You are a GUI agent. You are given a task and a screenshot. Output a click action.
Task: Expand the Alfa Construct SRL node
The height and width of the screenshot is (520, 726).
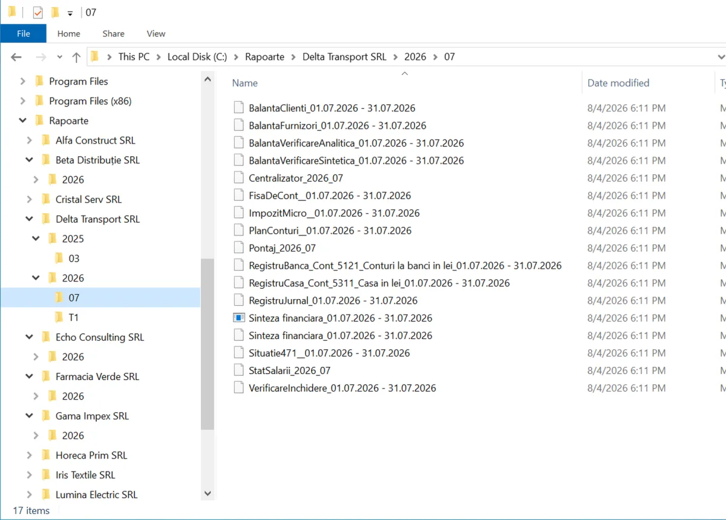tap(30, 140)
